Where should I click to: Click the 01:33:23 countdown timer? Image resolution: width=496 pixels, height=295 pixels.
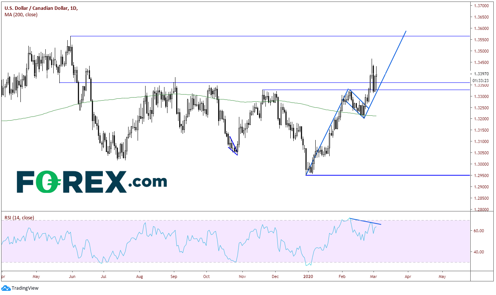tap(481, 81)
